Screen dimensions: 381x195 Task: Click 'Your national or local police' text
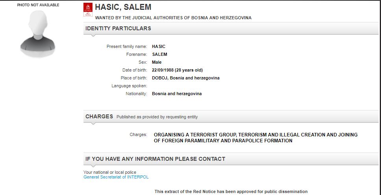[x=110, y=172]
